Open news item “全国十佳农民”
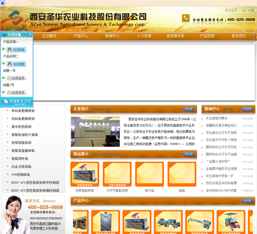The image size is (257, 234). (218, 162)
